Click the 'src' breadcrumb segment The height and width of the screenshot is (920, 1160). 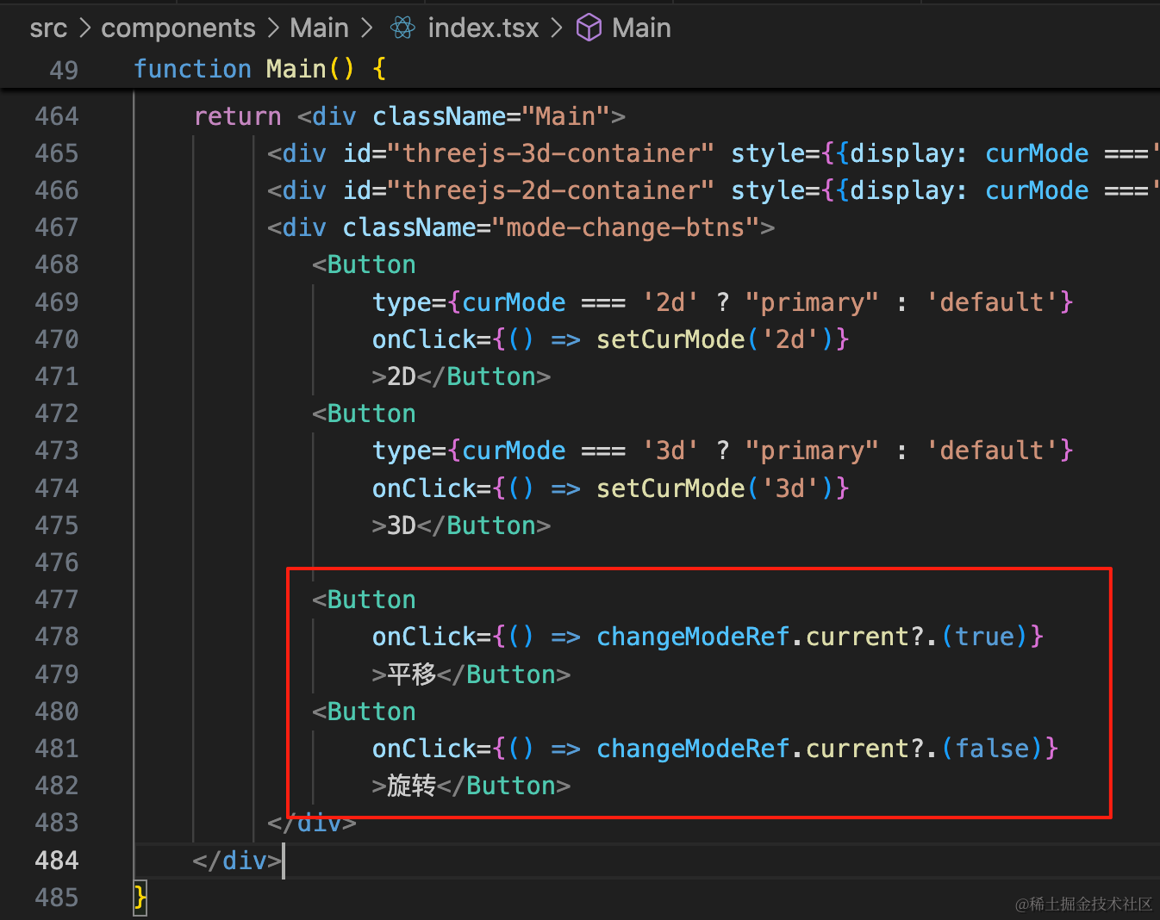[x=48, y=28]
